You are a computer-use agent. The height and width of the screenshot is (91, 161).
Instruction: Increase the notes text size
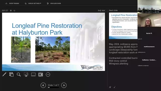[110, 87]
